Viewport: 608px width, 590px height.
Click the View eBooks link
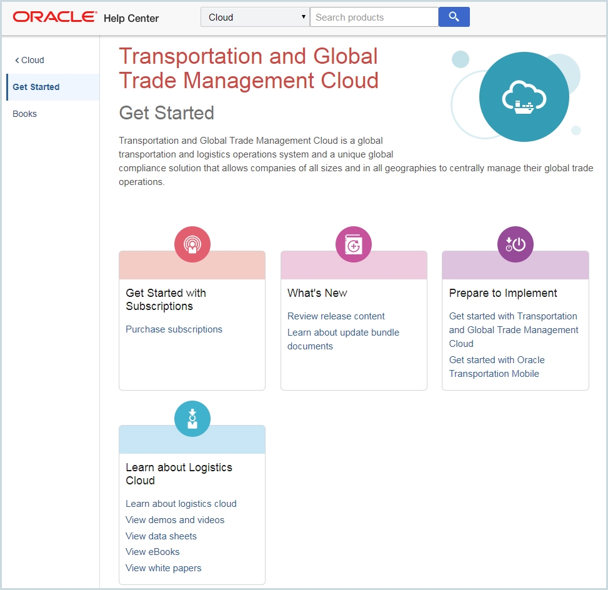[152, 552]
